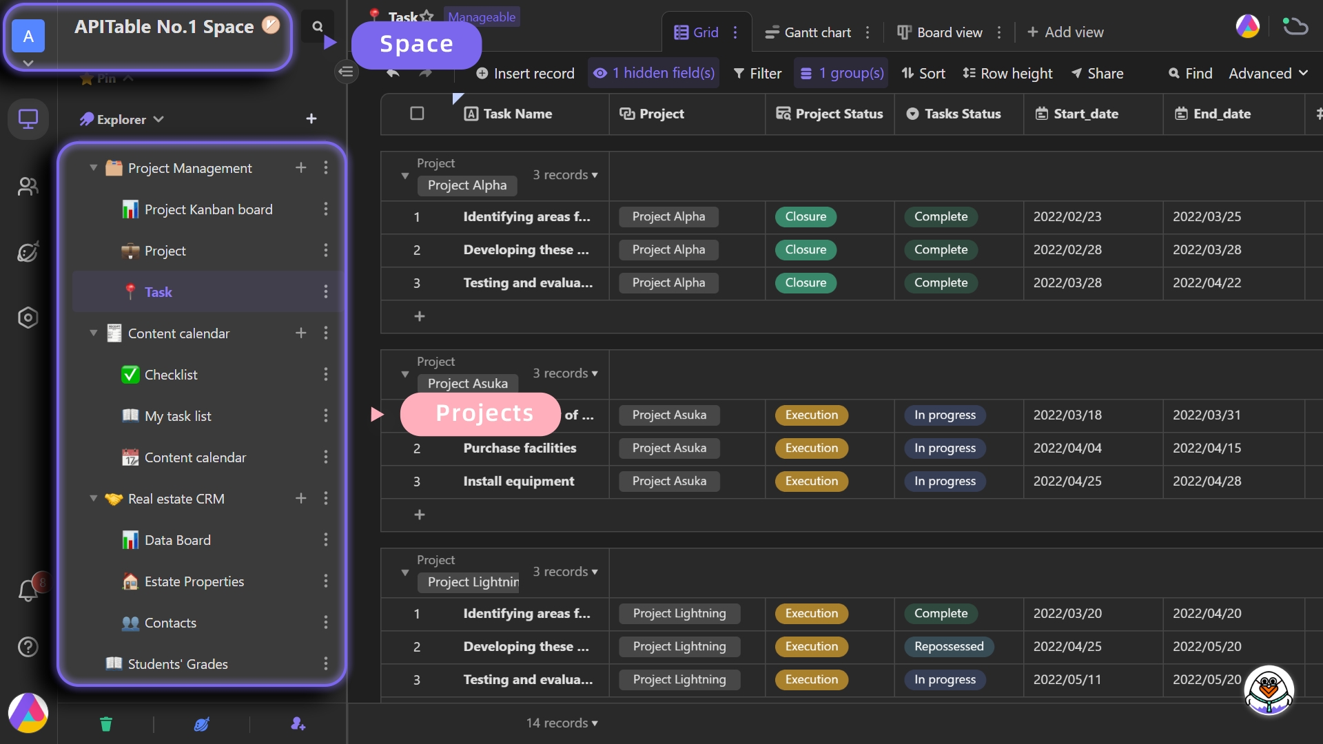Open the trash bin icon

105,723
